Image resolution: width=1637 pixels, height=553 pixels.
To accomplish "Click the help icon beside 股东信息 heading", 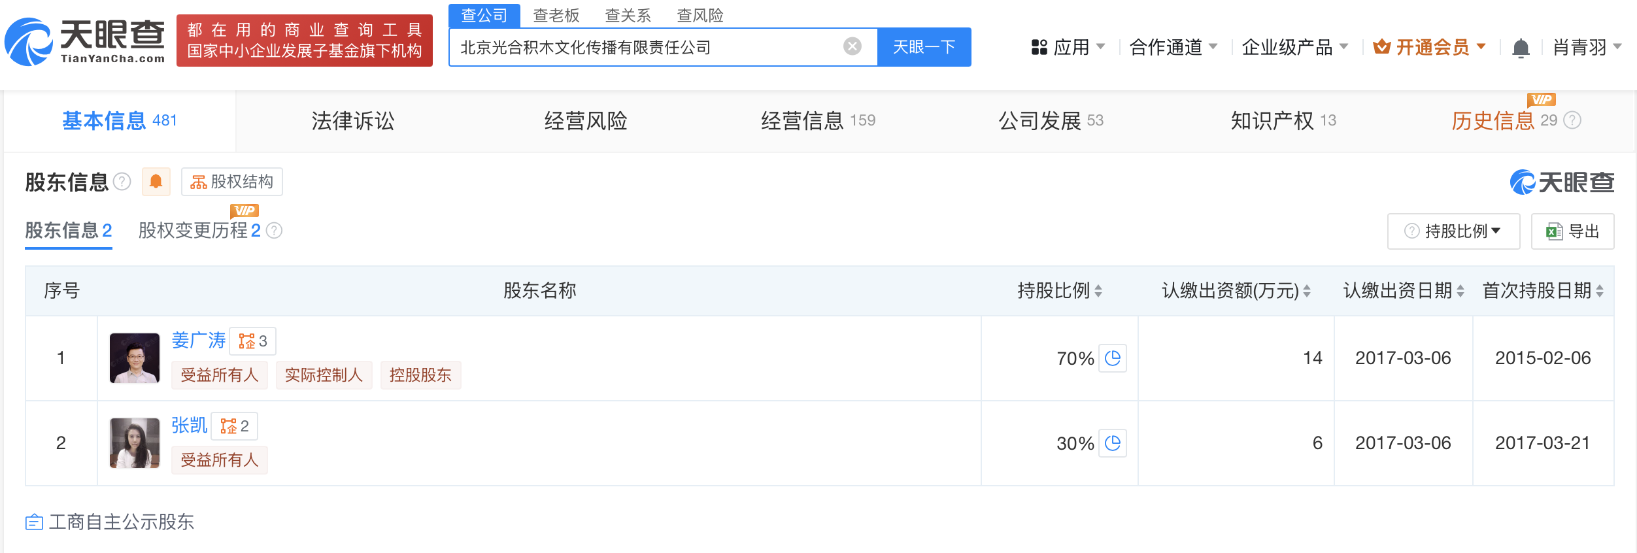I will click(x=122, y=181).
